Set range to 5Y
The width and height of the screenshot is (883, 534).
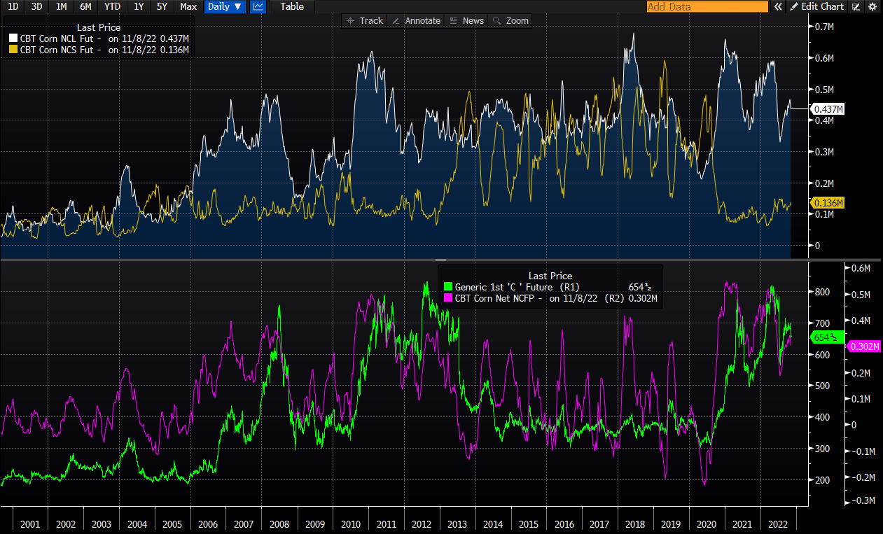click(x=162, y=6)
